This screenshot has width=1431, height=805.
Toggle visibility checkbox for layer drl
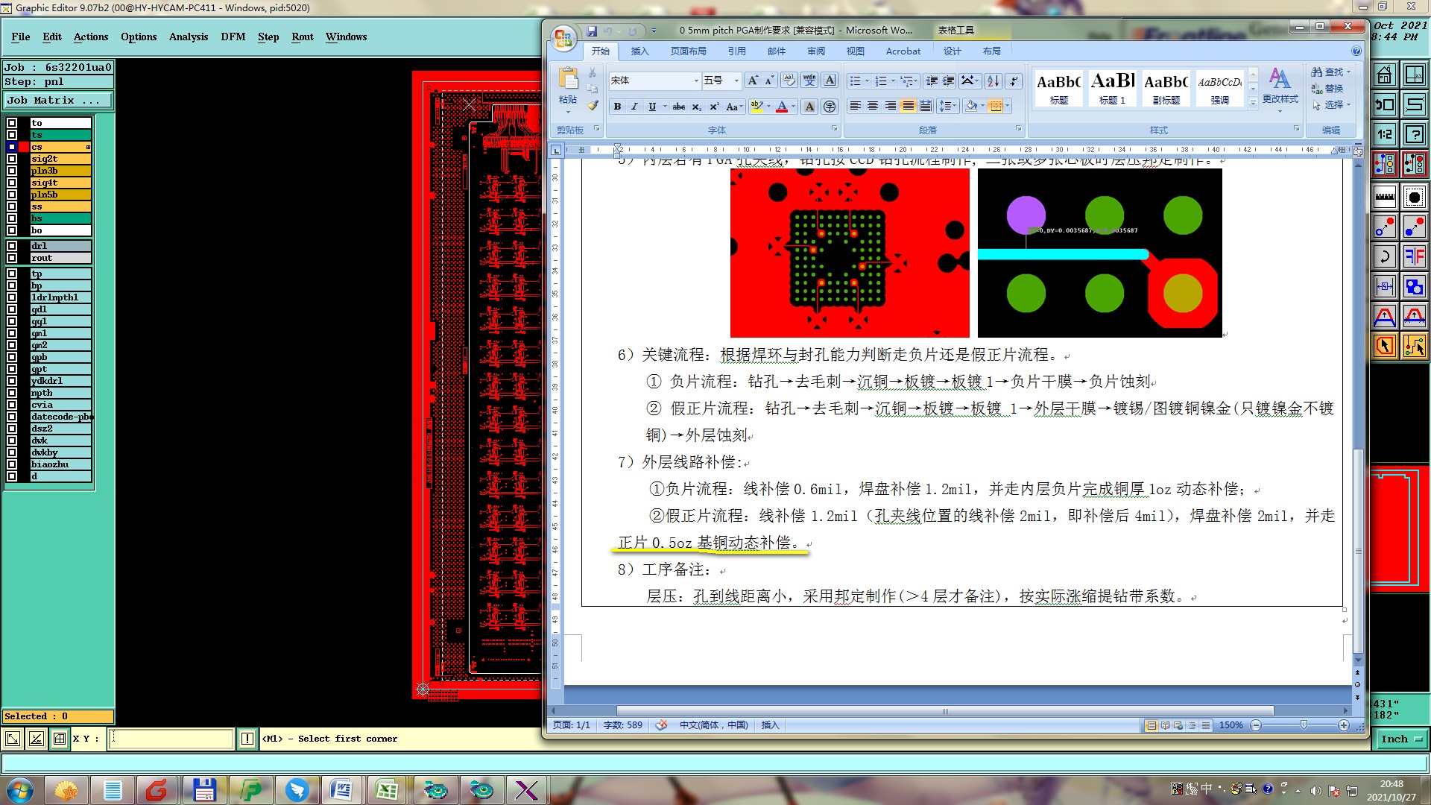[12, 246]
